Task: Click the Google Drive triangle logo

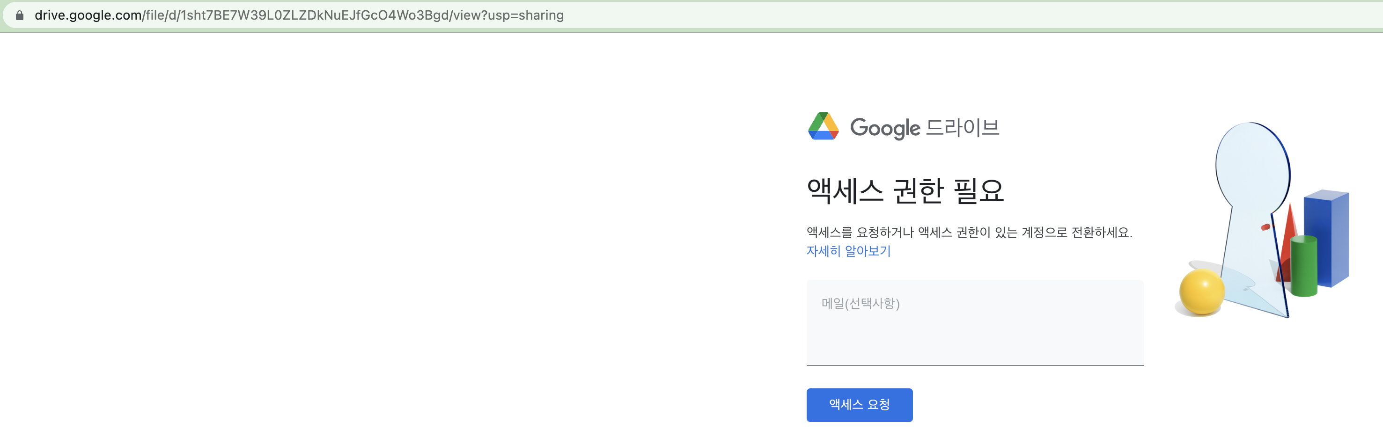Action: 823,126
